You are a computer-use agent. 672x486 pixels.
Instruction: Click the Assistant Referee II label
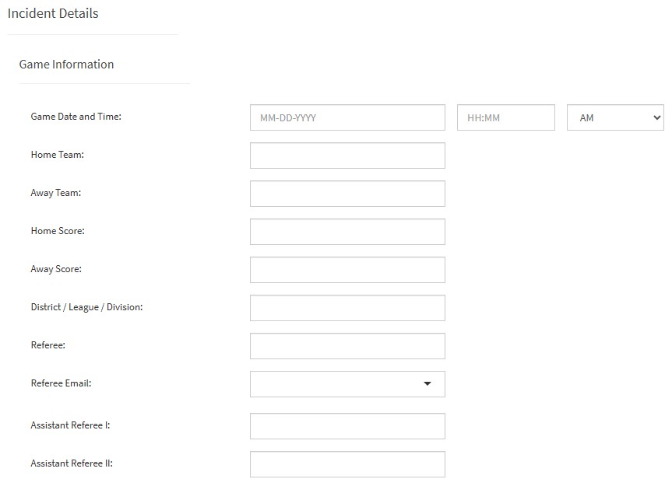pyautogui.click(x=72, y=463)
